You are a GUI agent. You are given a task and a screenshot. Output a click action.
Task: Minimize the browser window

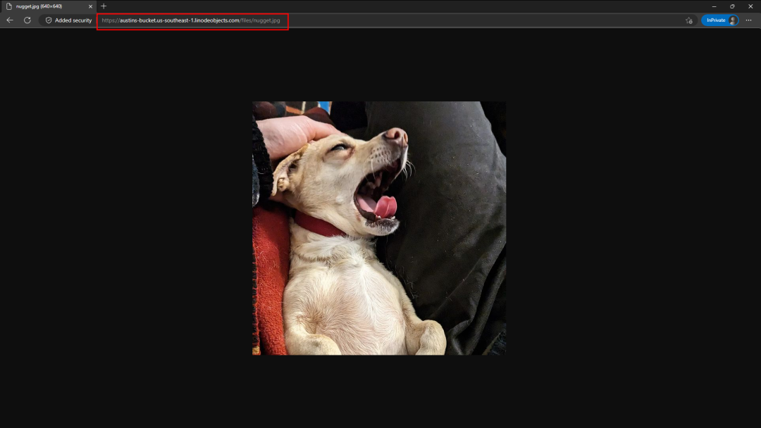(714, 6)
